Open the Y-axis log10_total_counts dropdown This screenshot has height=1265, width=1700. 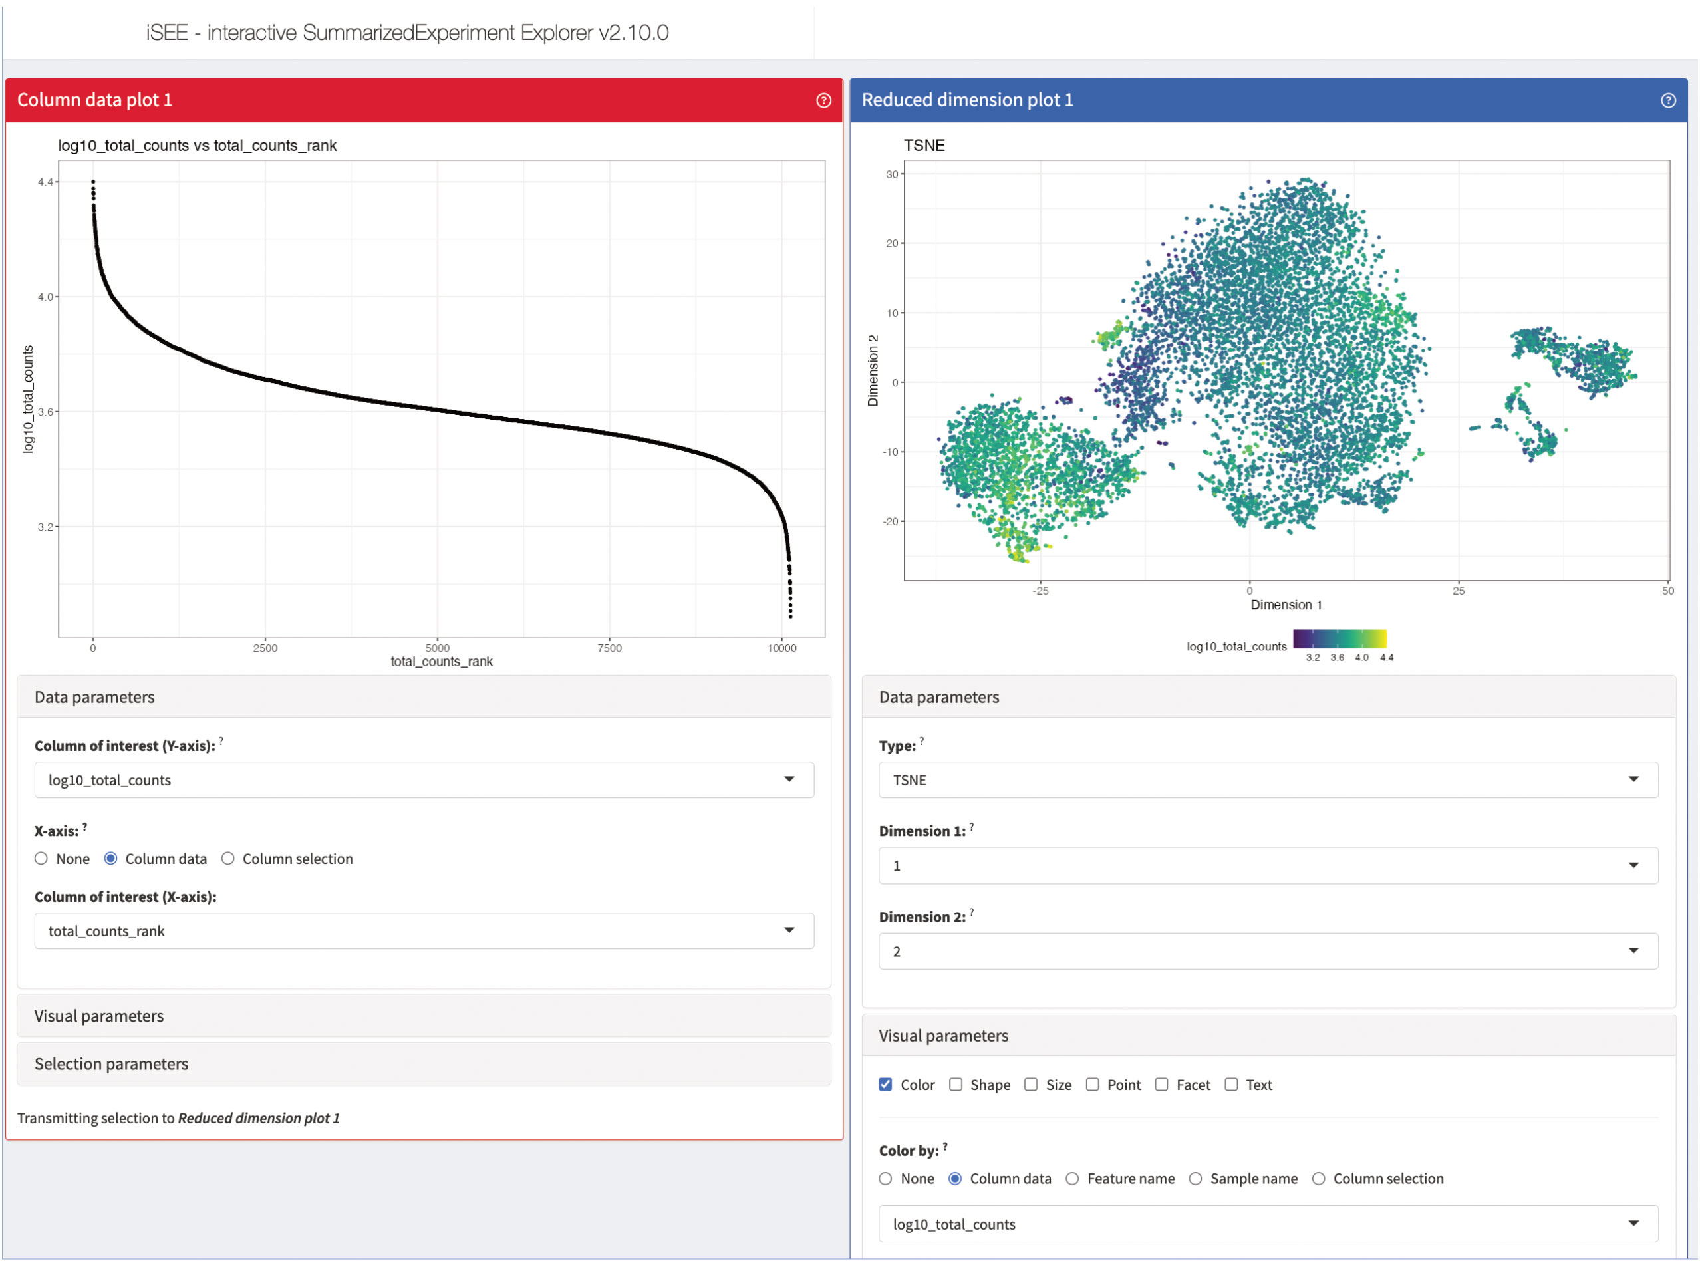click(x=424, y=779)
